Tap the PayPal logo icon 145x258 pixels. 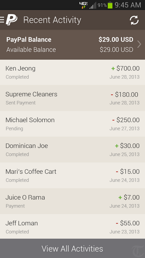(x=11, y=20)
